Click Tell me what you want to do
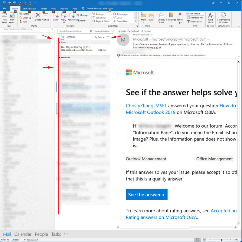The width and height of the screenshot is (242, 242). click(100, 9)
